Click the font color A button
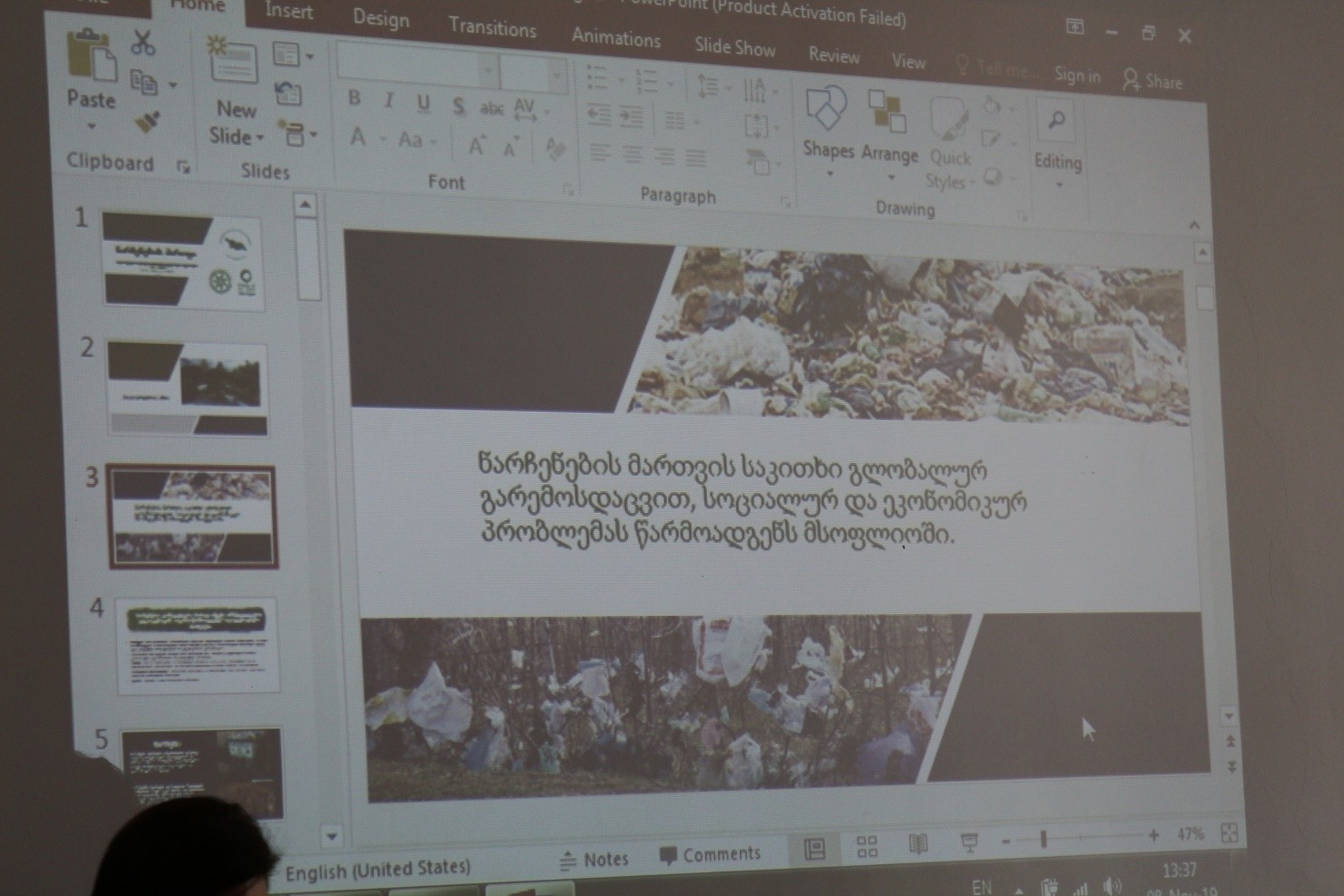 (x=358, y=137)
